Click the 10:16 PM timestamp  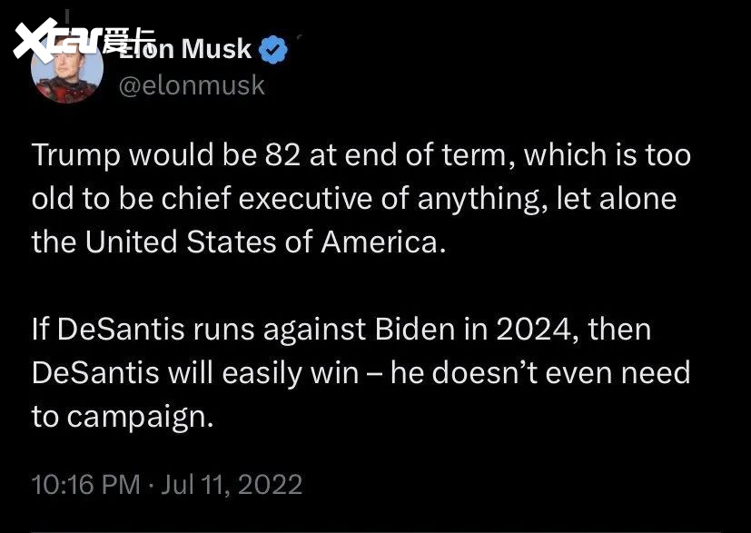(85, 484)
